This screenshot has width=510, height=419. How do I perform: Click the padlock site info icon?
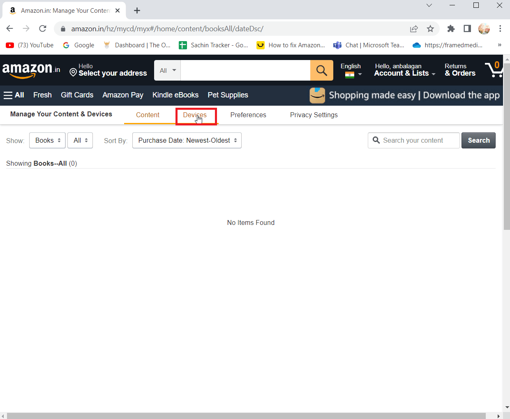tap(63, 29)
